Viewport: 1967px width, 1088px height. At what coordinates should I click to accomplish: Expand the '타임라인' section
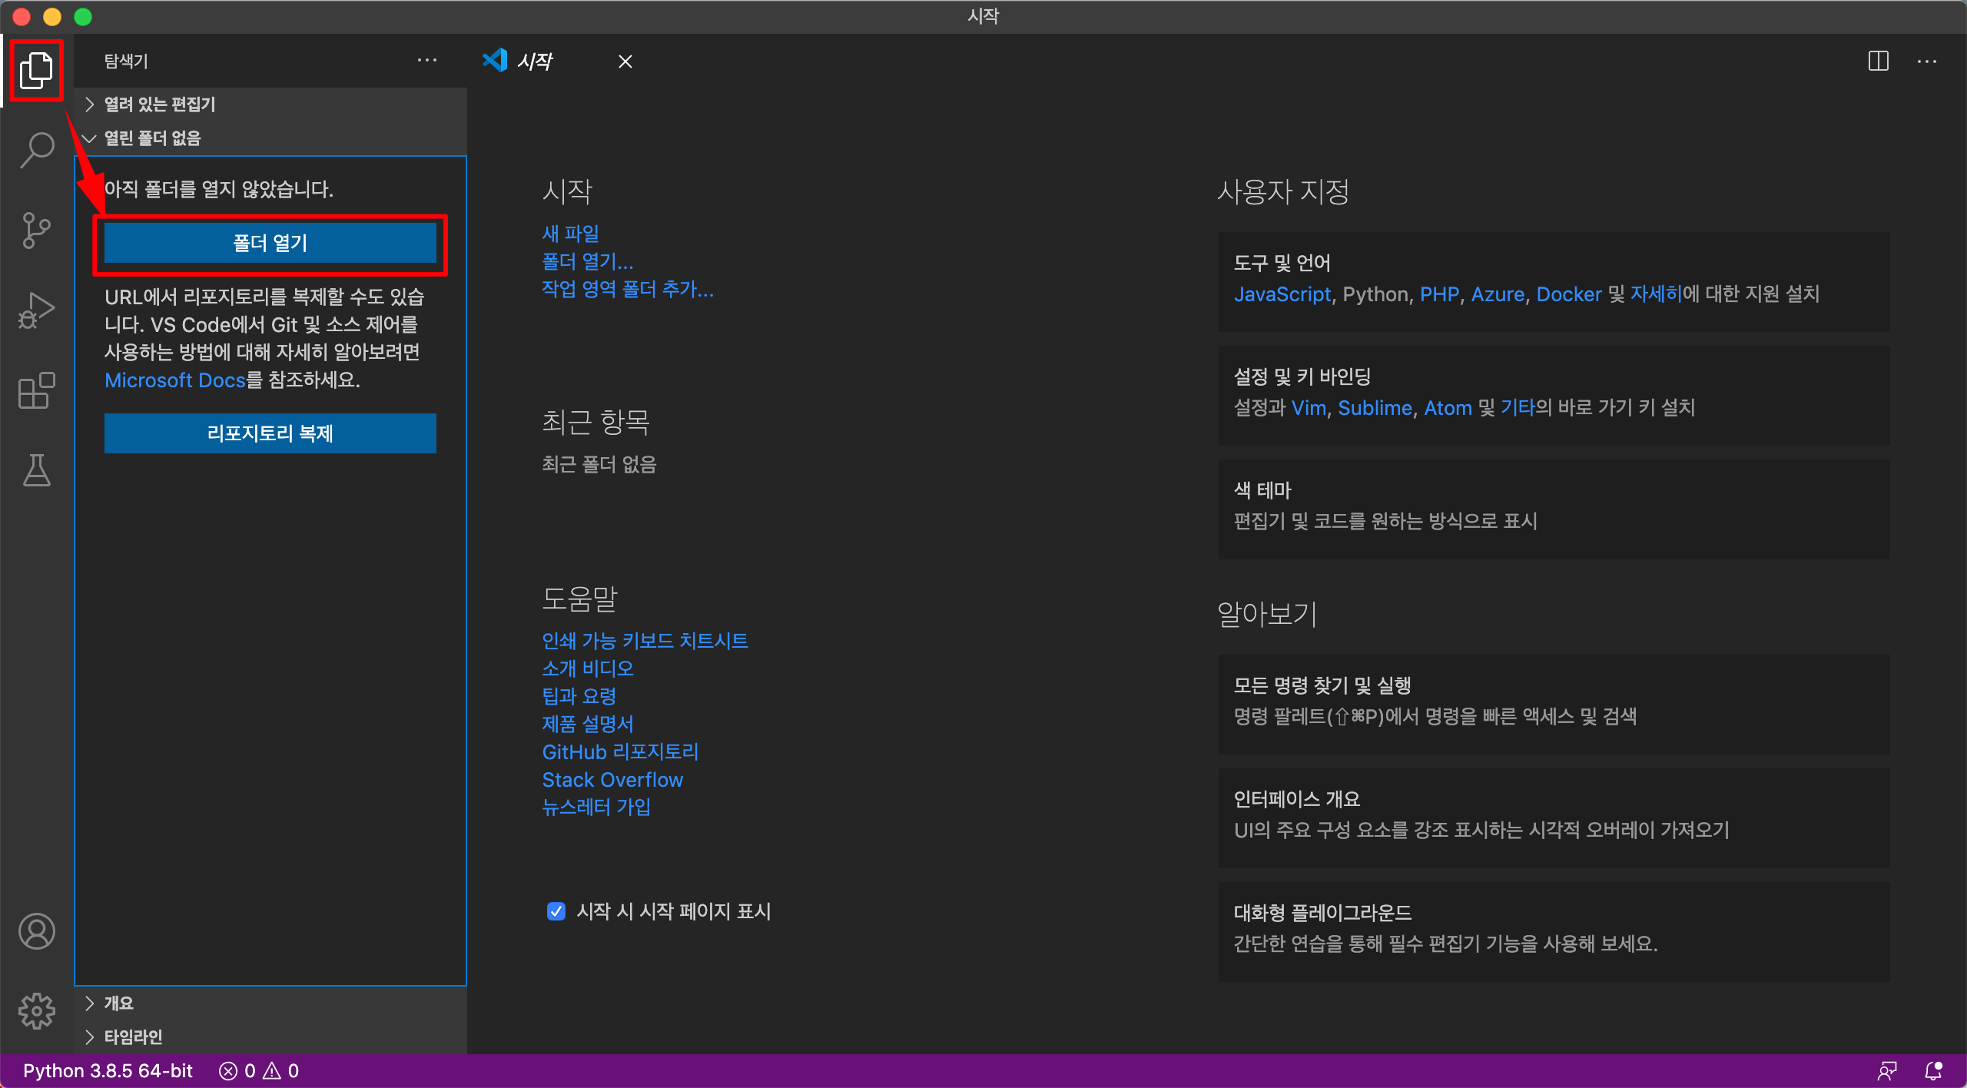point(133,1037)
